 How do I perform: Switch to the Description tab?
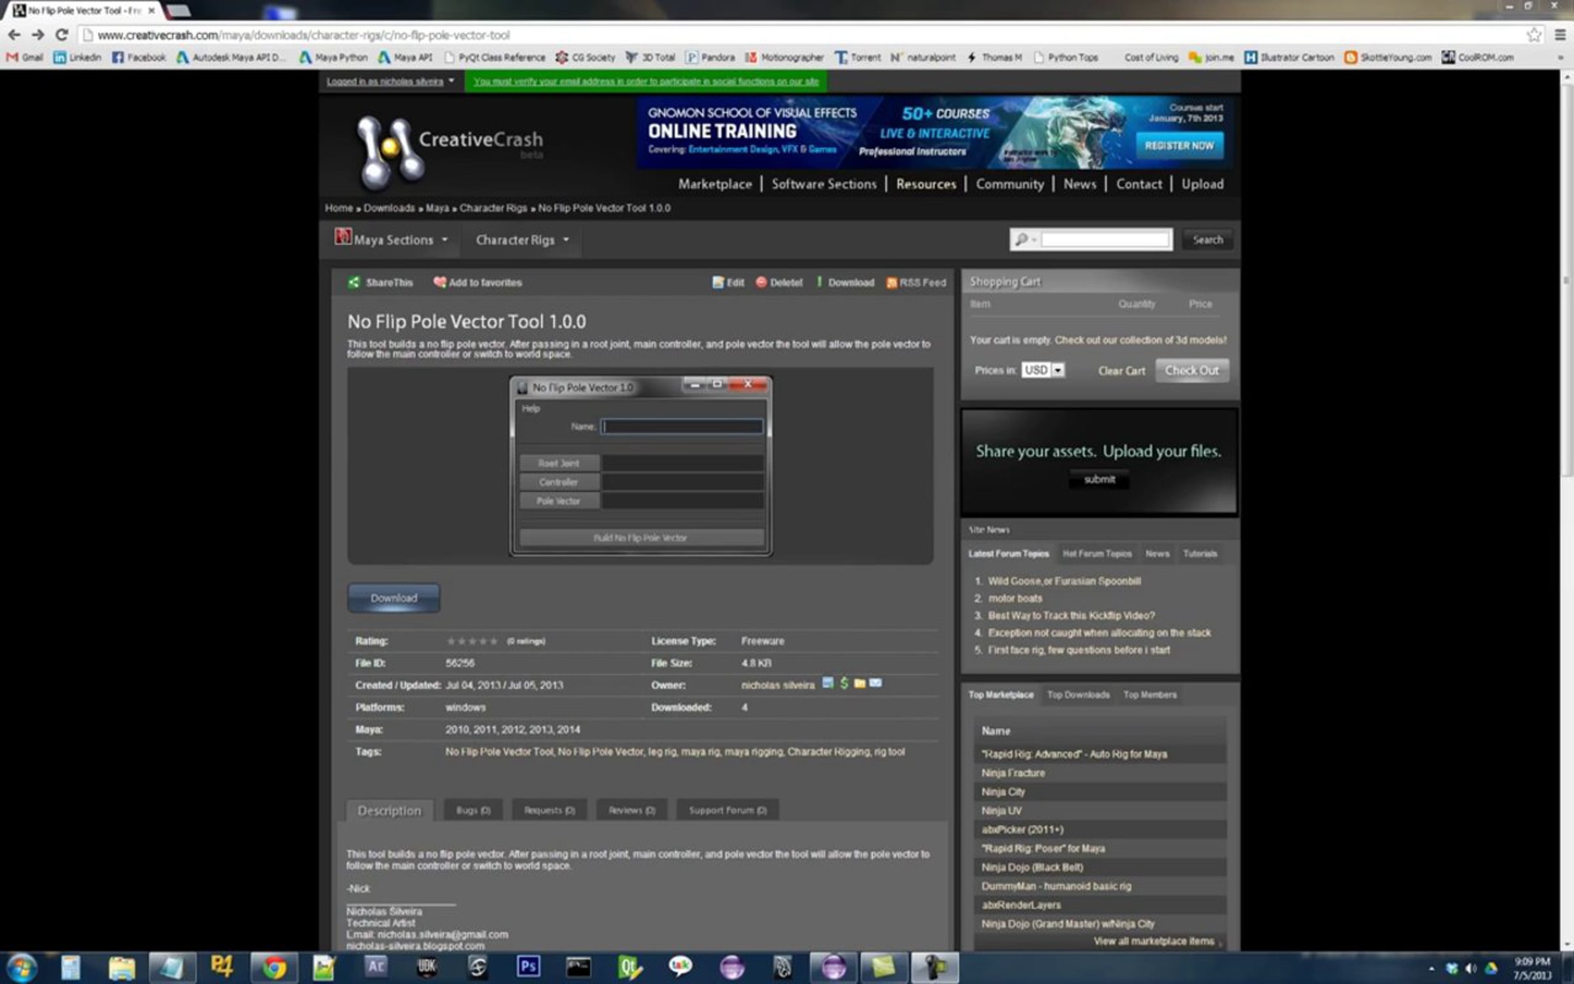[x=389, y=810]
